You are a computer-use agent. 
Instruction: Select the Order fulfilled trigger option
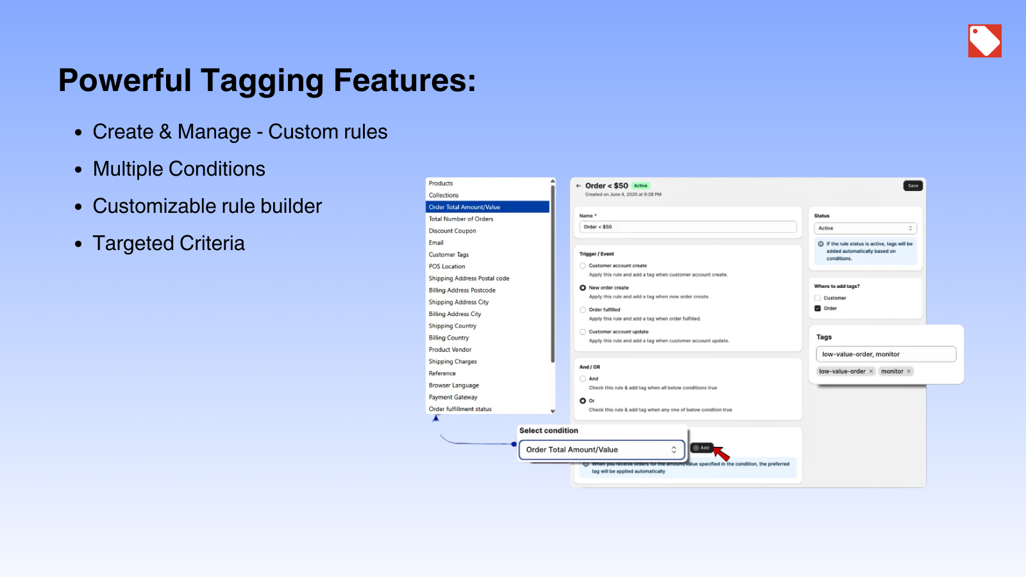click(x=583, y=310)
